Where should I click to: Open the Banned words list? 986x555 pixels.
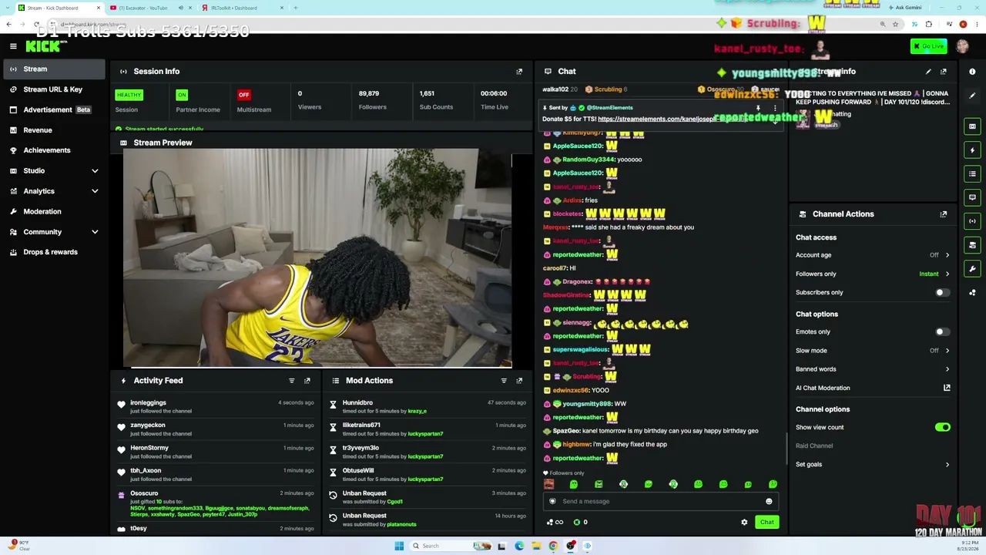(873, 369)
